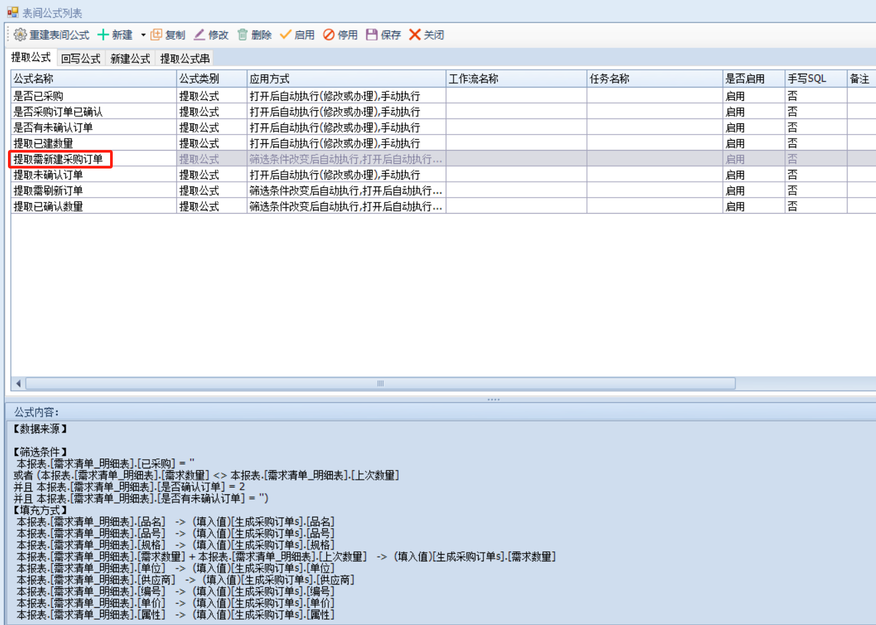Click the 保存 floppy disk icon

(371, 35)
